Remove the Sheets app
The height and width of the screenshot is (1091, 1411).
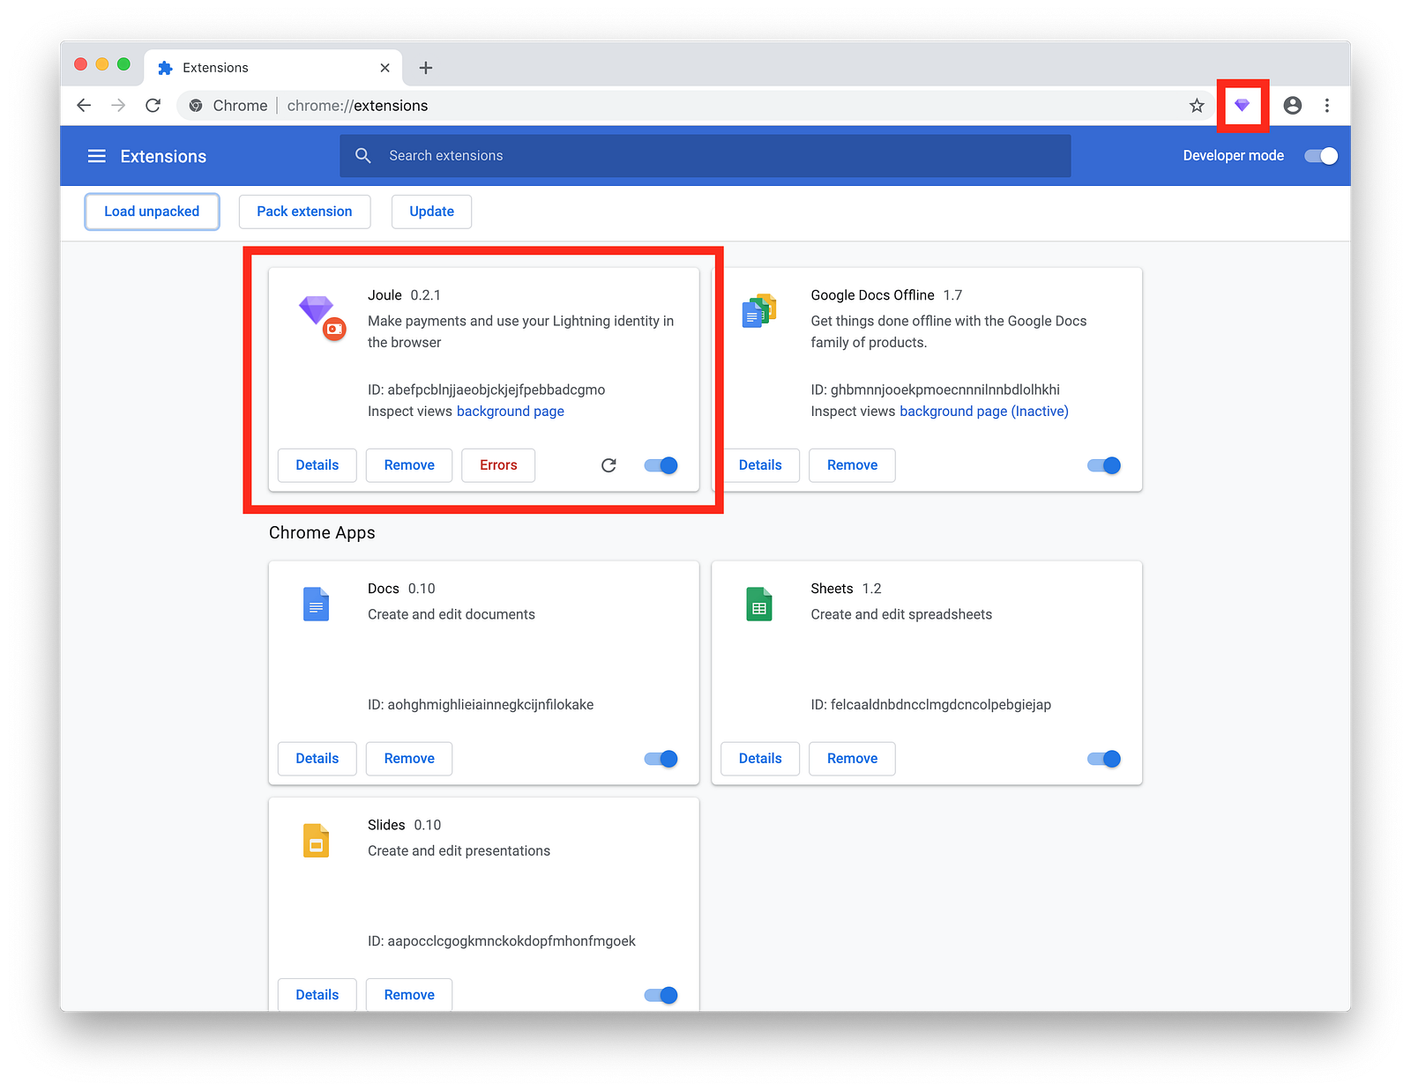pos(852,759)
